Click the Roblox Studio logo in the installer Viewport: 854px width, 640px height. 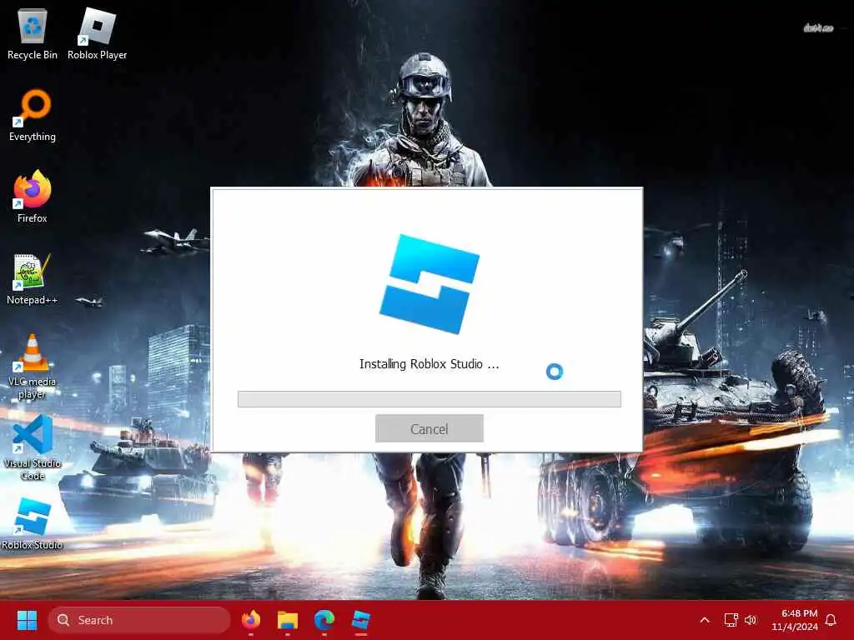(430, 284)
